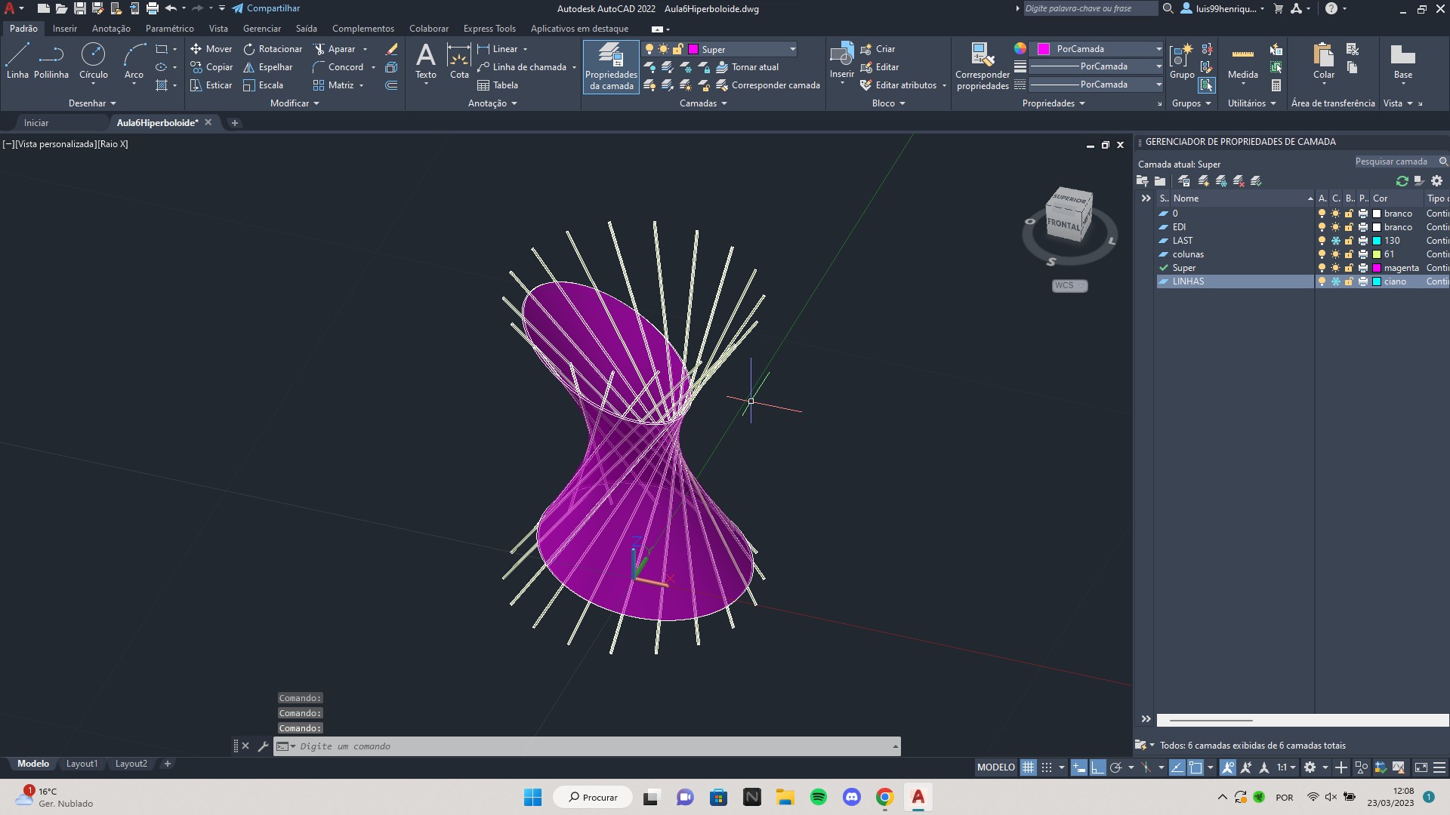The width and height of the screenshot is (1450, 815).
Task: Click set current layer icon in layer manager
Action: coord(1257,181)
